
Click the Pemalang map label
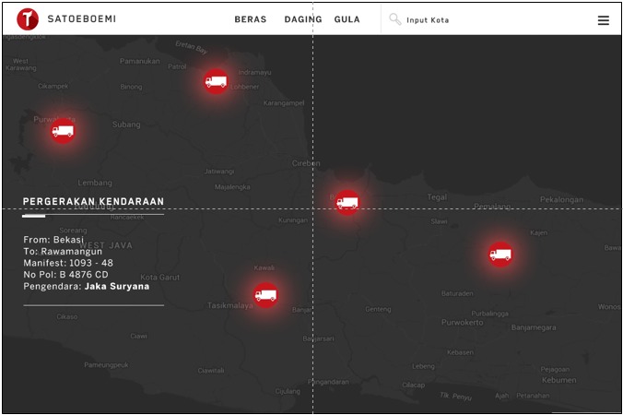[x=492, y=207]
